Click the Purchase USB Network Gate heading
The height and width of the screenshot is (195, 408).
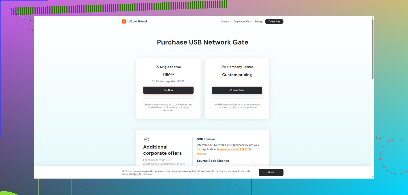[x=203, y=42]
